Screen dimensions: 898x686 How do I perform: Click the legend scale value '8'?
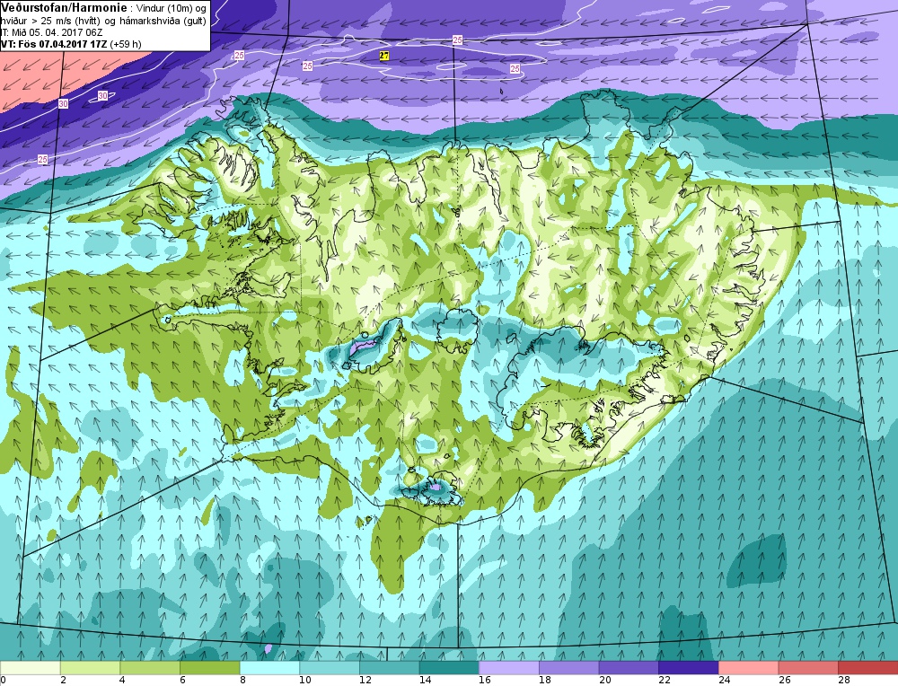click(242, 681)
